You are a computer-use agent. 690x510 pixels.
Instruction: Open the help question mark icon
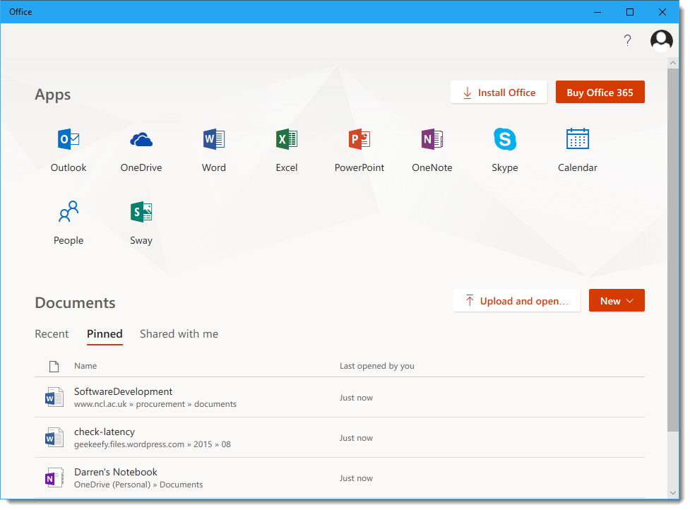(627, 40)
